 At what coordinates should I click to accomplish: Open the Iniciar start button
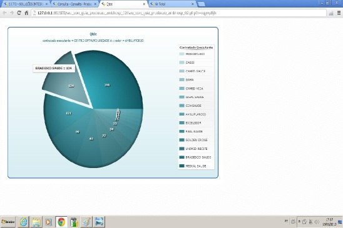point(8,222)
